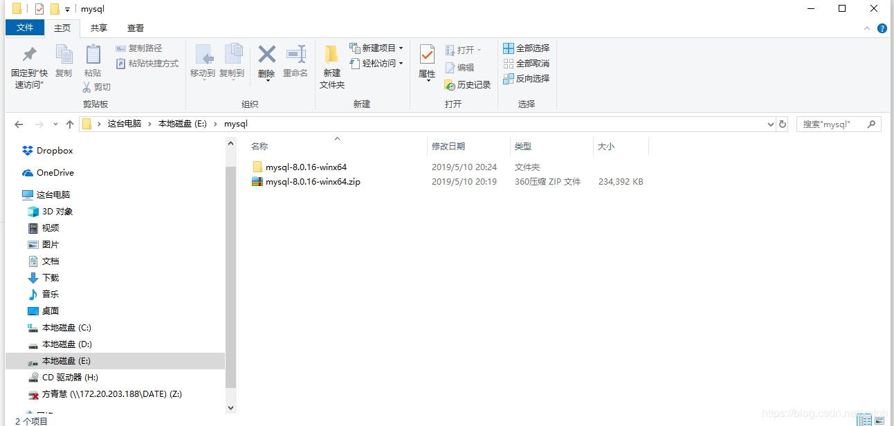Open the recent locations dropdown arrow
This screenshot has height=426, width=894.
pos(55,125)
